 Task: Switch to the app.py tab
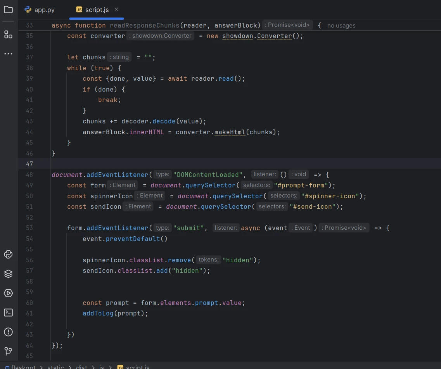click(39, 10)
